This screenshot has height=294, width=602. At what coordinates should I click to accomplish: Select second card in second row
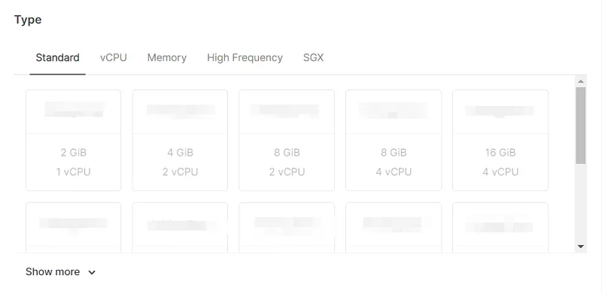point(180,228)
